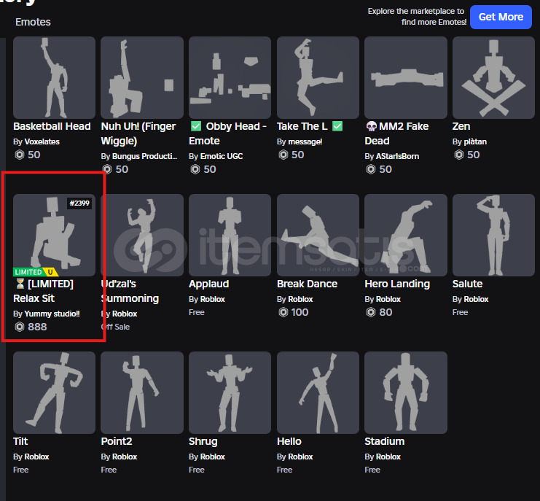Open the Hero Landing emote thumbnail
The image size is (540, 501).
click(406, 235)
